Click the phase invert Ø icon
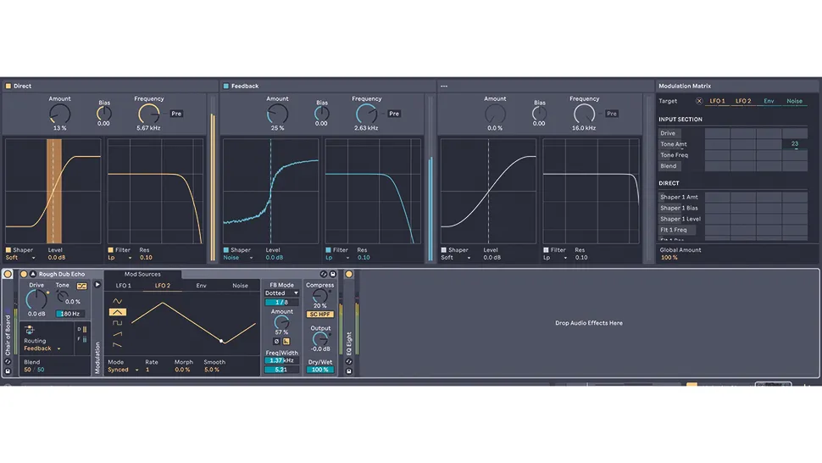The image size is (822, 463). tap(276, 342)
